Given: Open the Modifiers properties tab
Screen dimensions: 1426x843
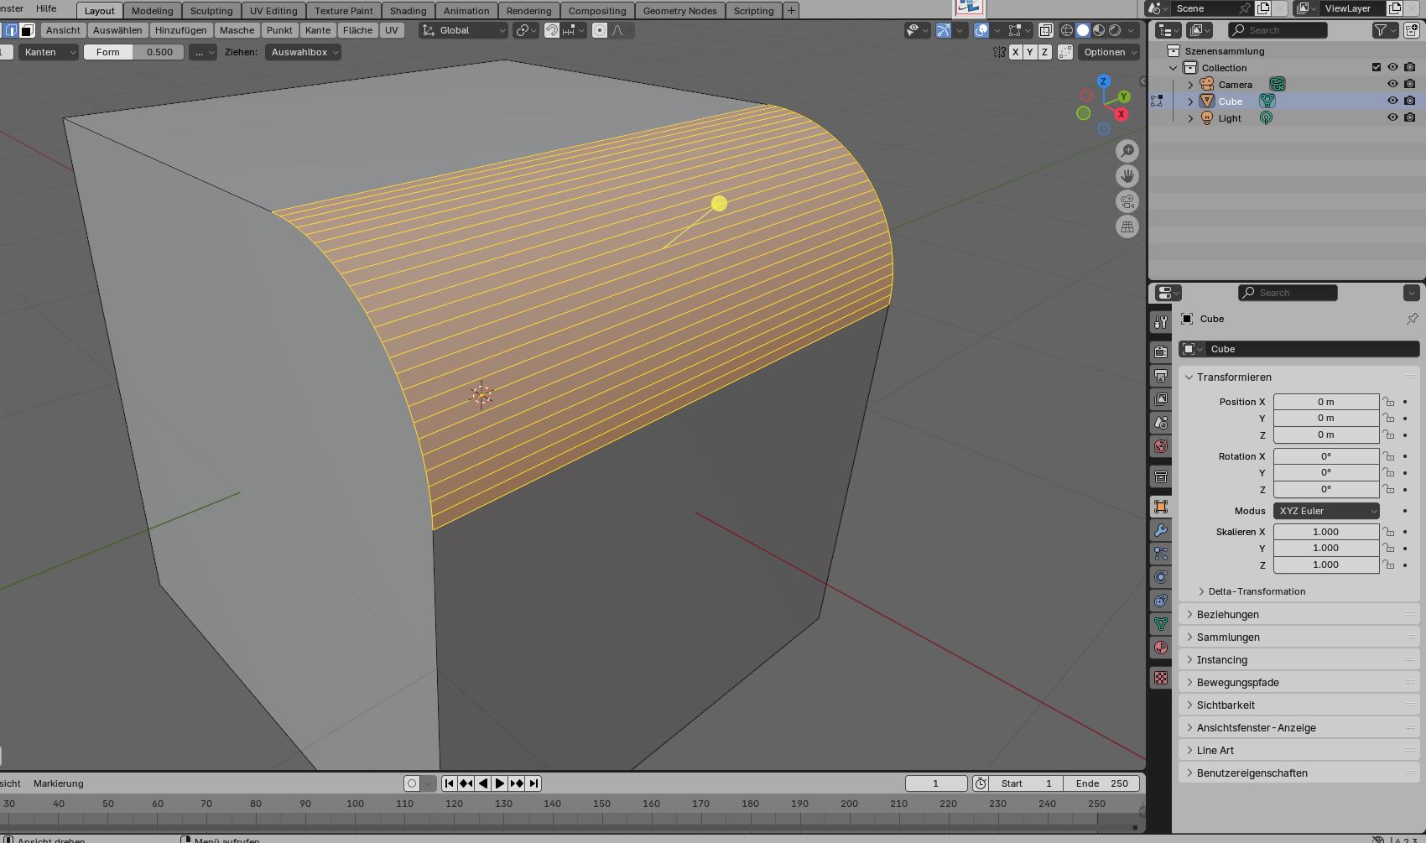Looking at the screenshot, I should [x=1161, y=530].
